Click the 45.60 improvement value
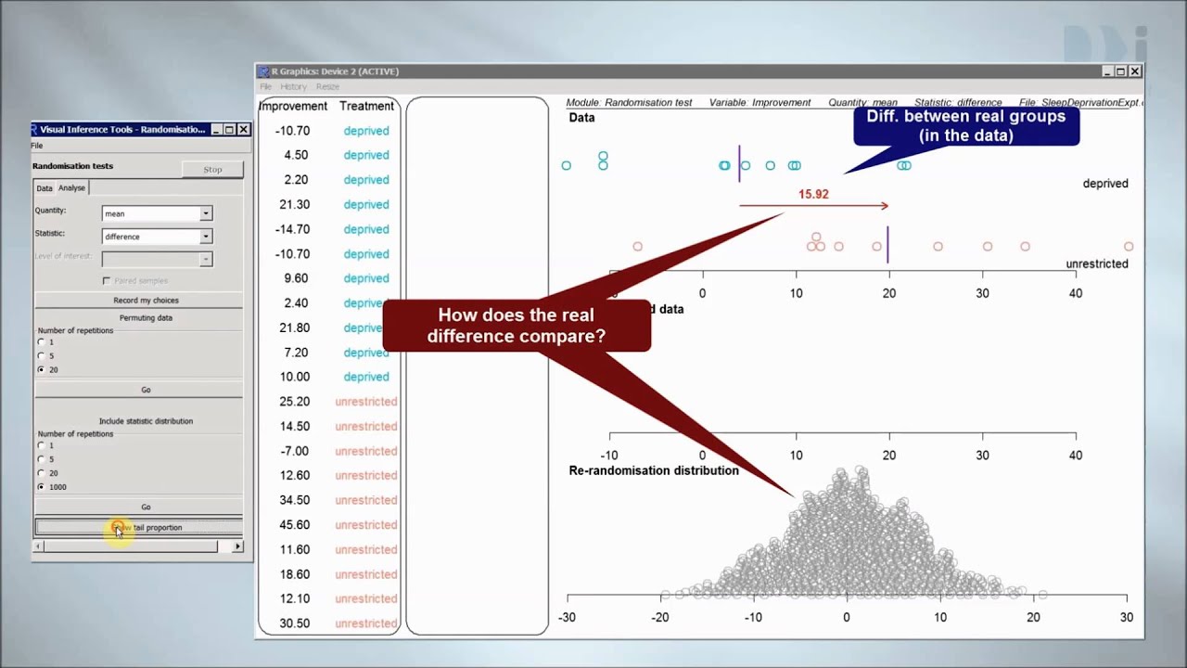The image size is (1187, 668). click(x=294, y=525)
